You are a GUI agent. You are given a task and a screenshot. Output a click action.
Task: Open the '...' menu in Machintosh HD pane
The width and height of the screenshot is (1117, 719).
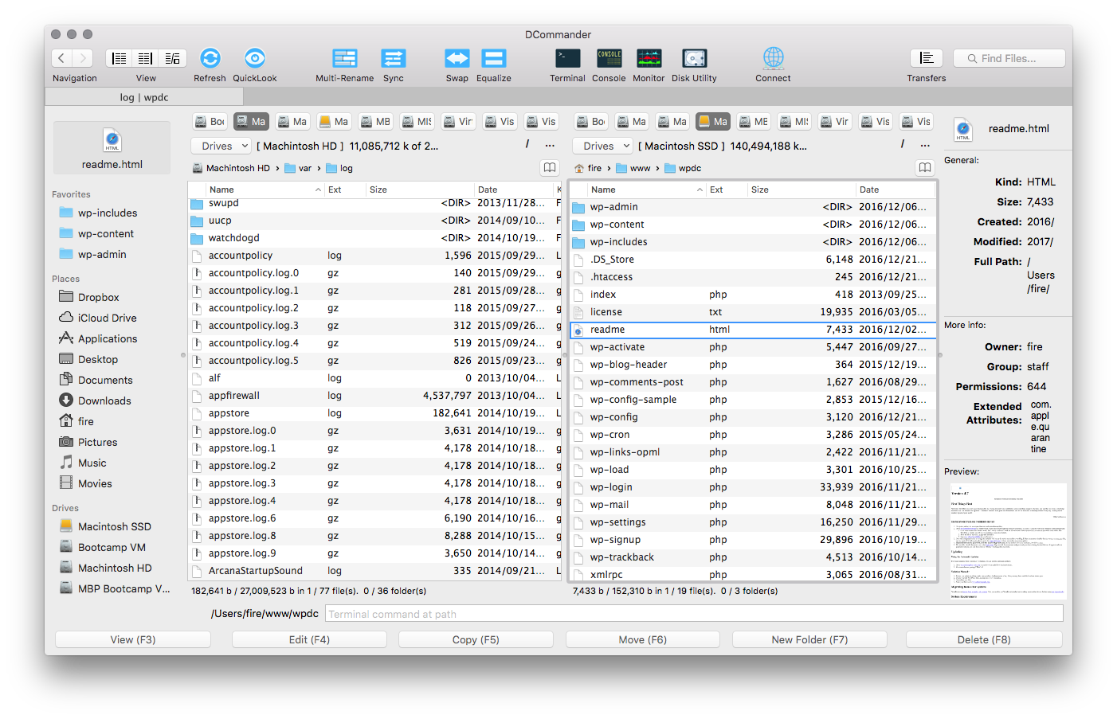tap(550, 146)
